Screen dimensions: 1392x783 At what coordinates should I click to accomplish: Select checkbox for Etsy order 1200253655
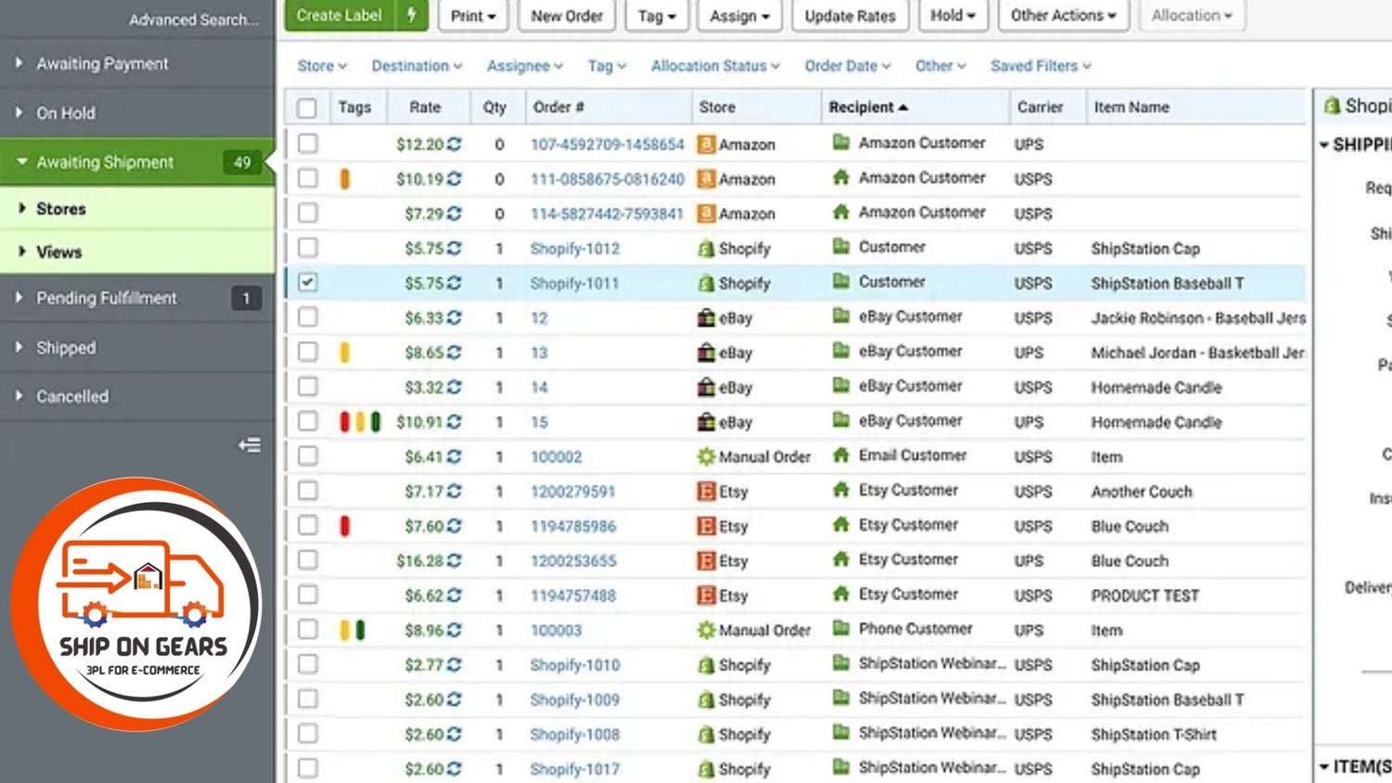click(x=308, y=560)
